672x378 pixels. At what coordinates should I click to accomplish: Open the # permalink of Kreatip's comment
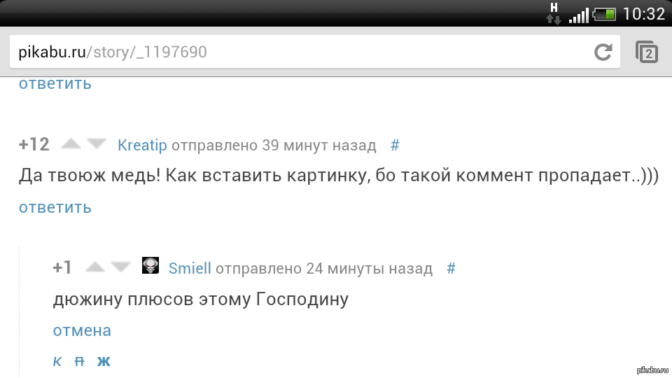point(395,146)
